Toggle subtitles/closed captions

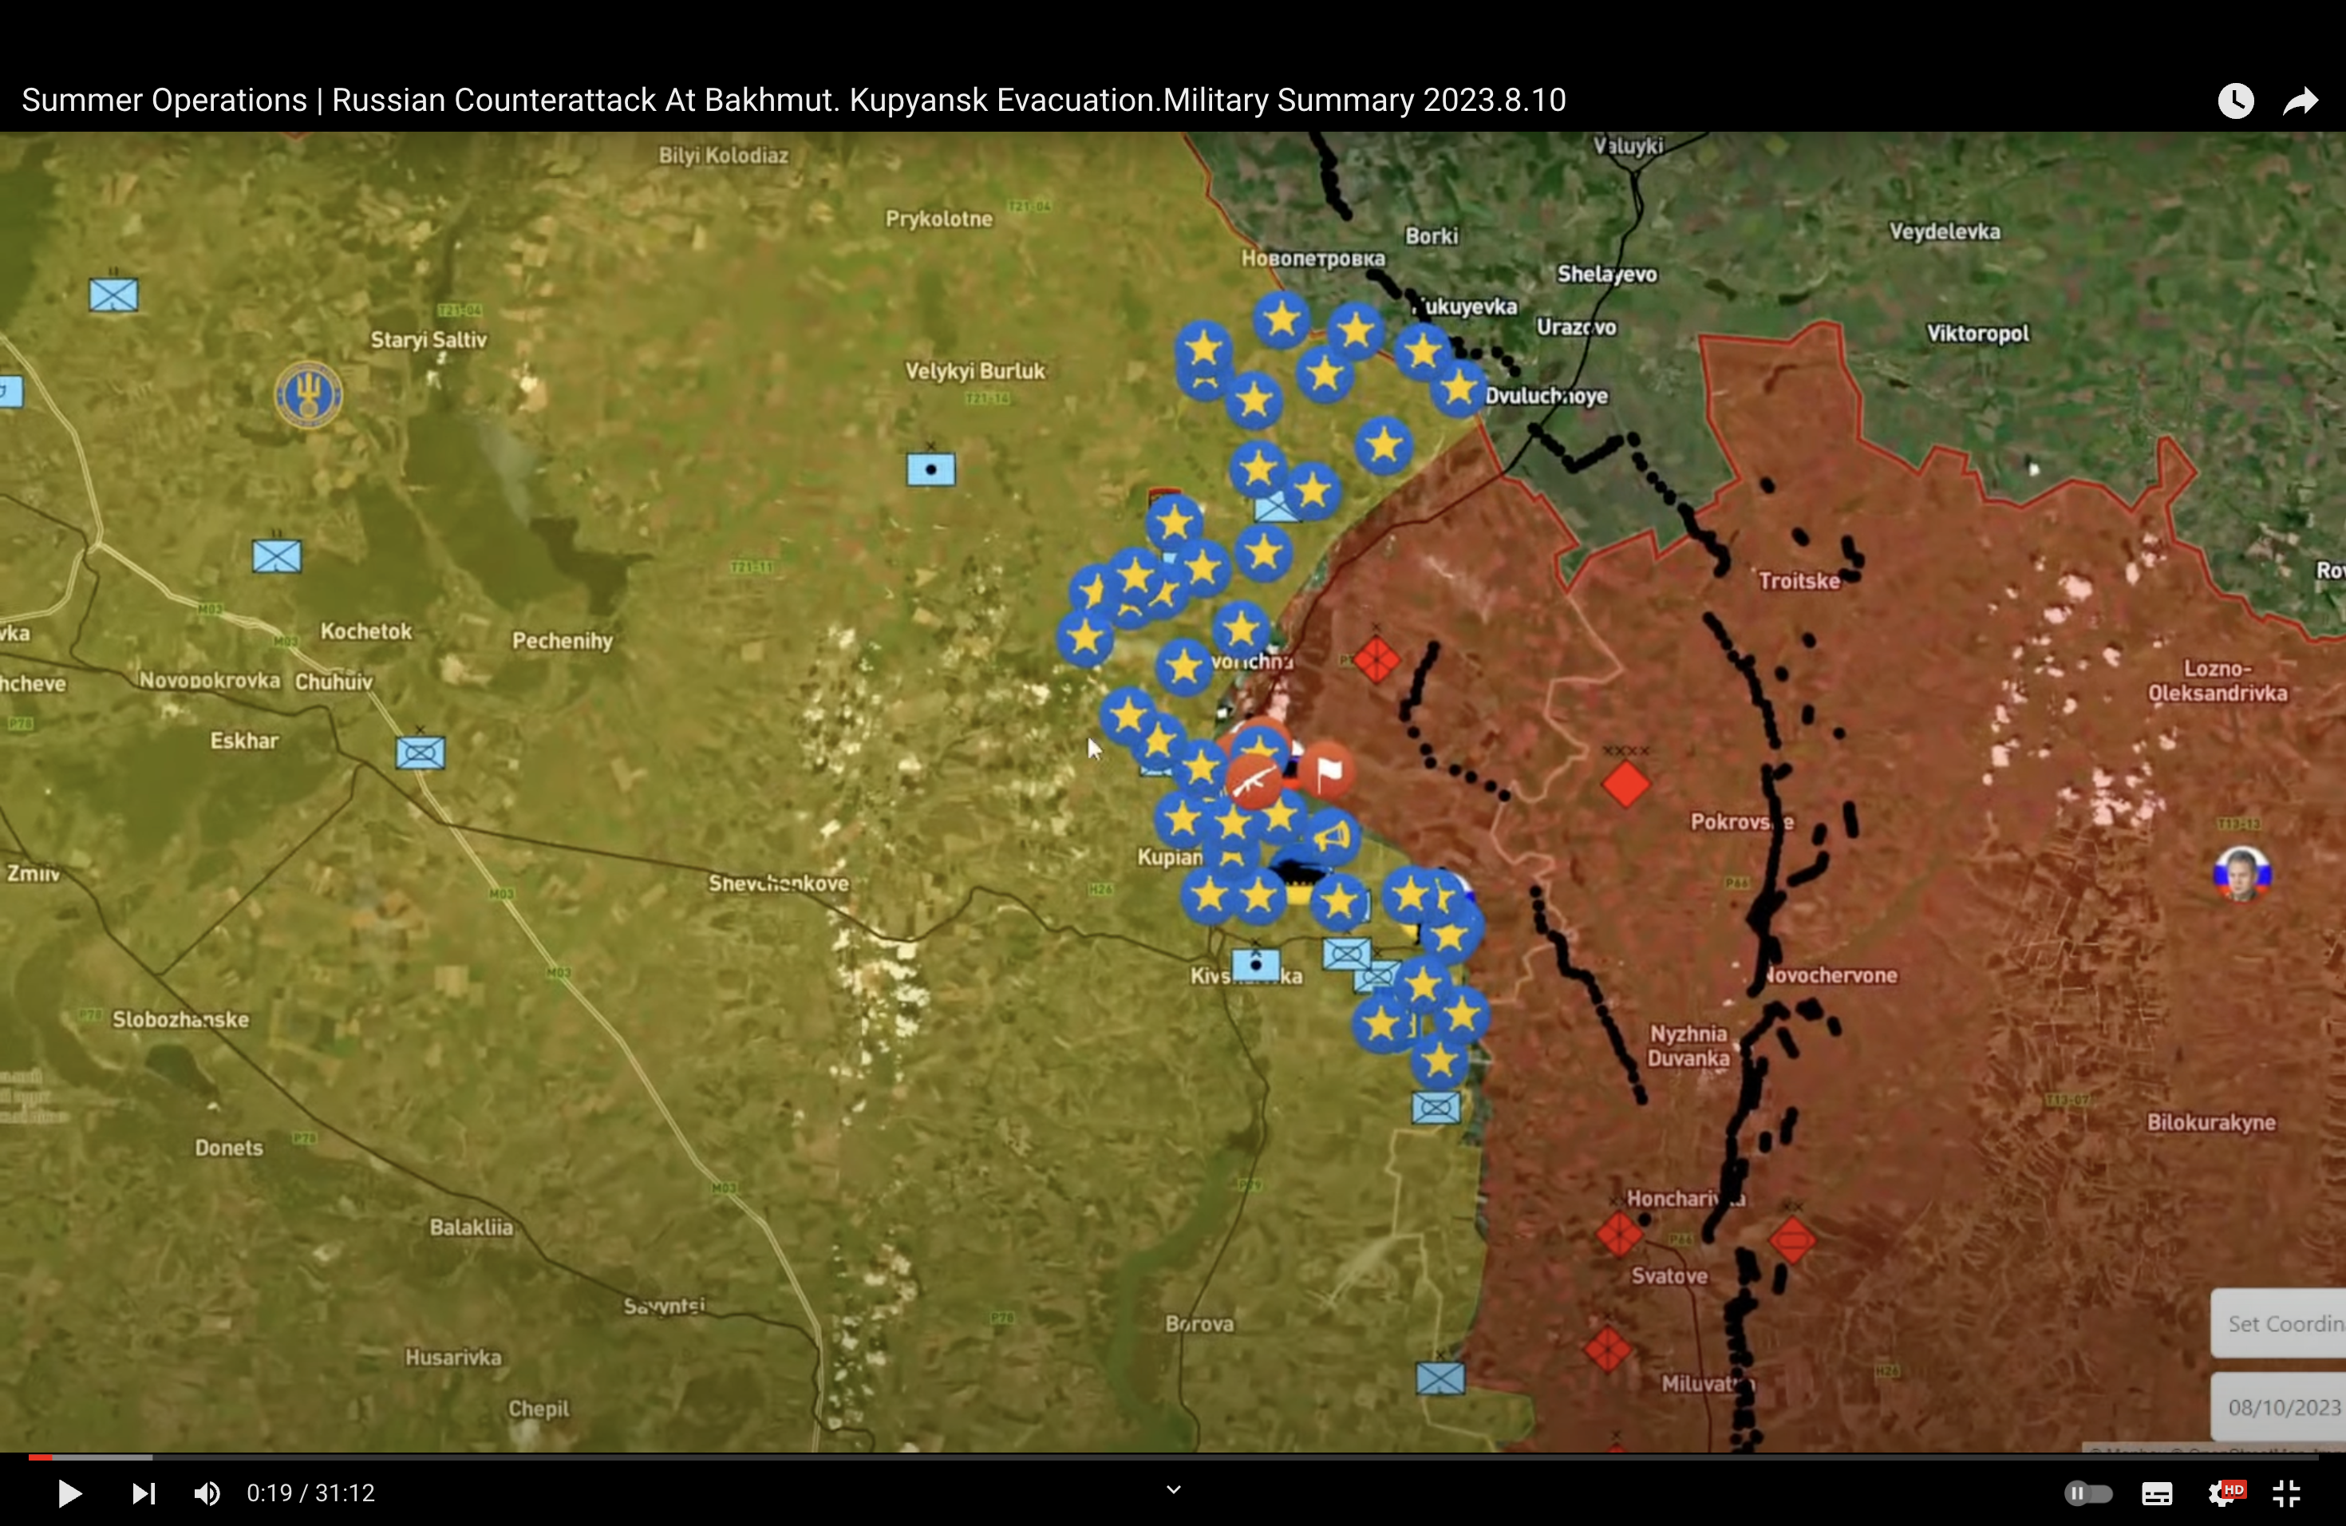[x=2157, y=1493]
